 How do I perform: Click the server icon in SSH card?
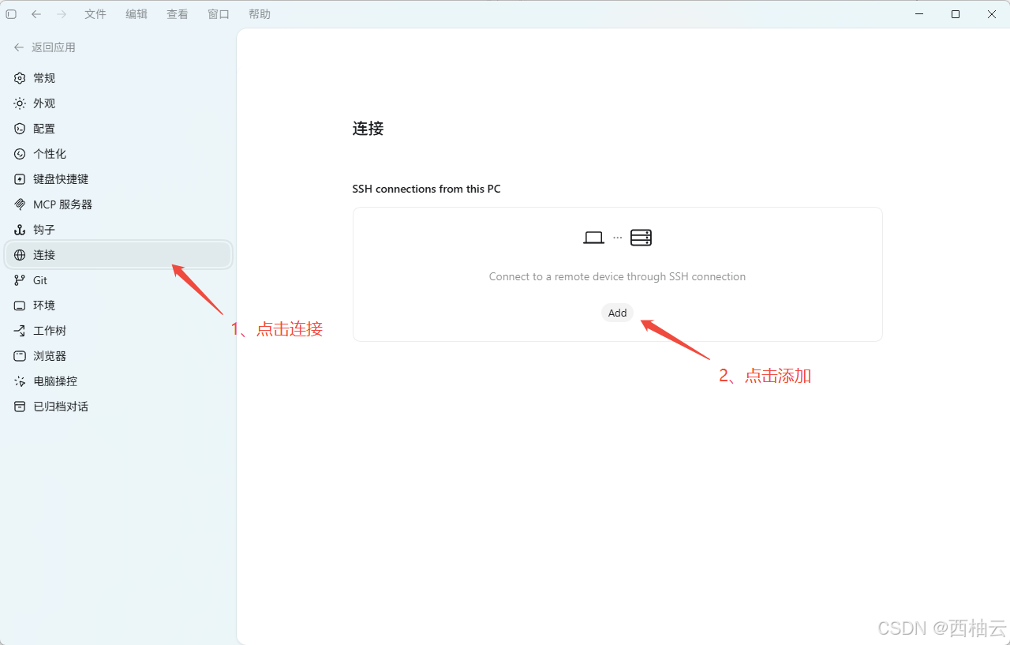[641, 238]
